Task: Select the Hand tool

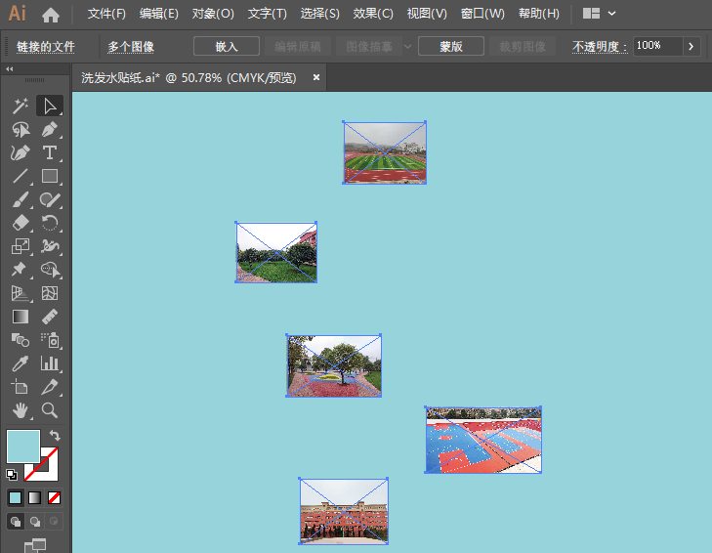Action: click(x=20, y=410)
